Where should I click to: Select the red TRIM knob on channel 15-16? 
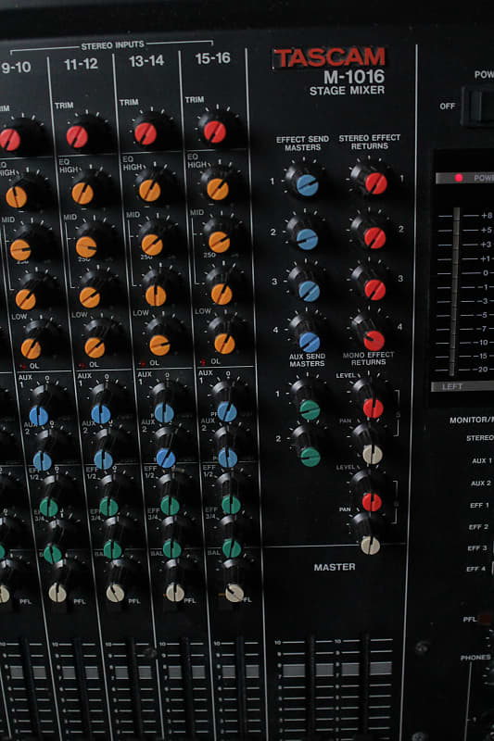click(x=215, y=132)
